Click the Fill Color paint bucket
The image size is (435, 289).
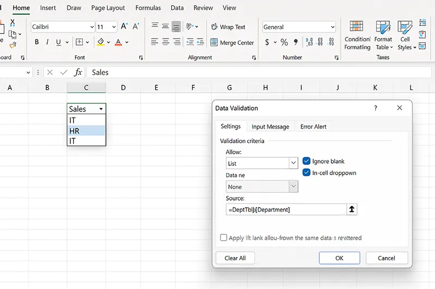[x=101, y=42]
